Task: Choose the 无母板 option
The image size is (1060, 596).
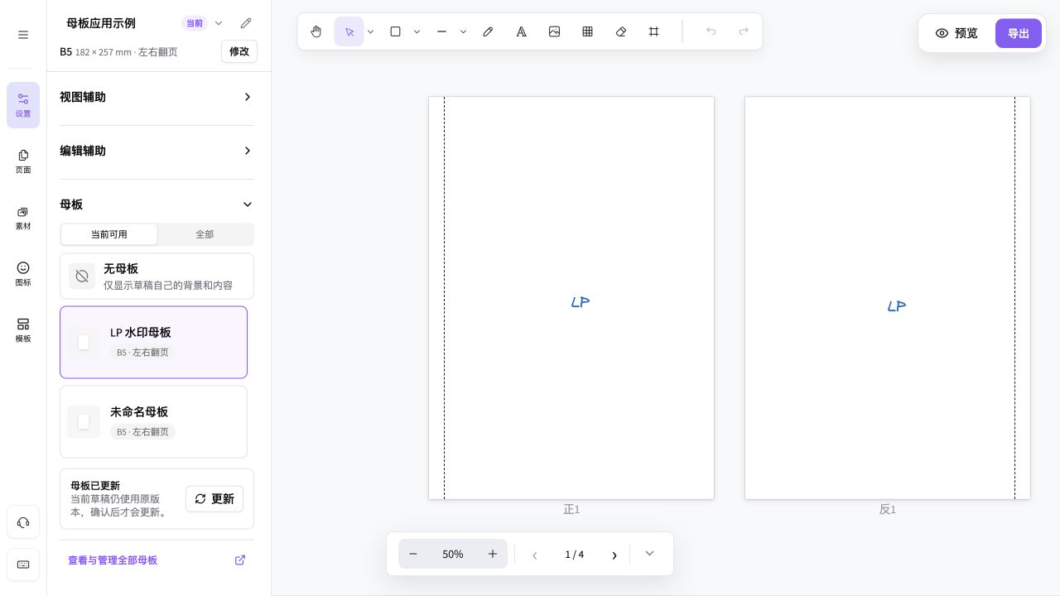Action: coord(157,276)
